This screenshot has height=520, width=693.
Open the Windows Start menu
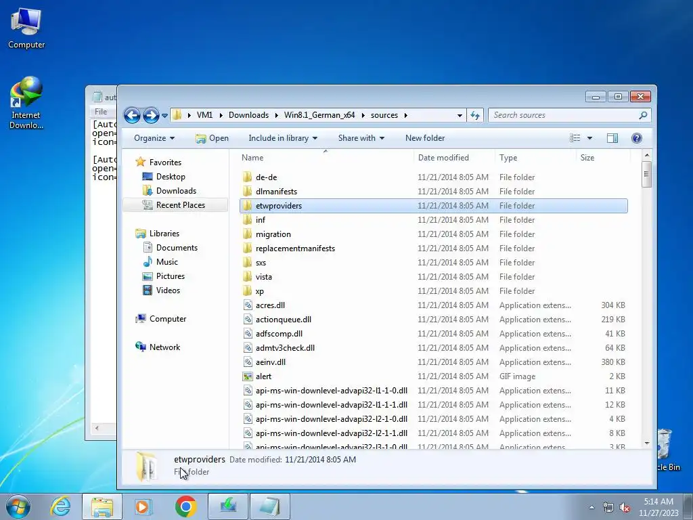point(18,506)
